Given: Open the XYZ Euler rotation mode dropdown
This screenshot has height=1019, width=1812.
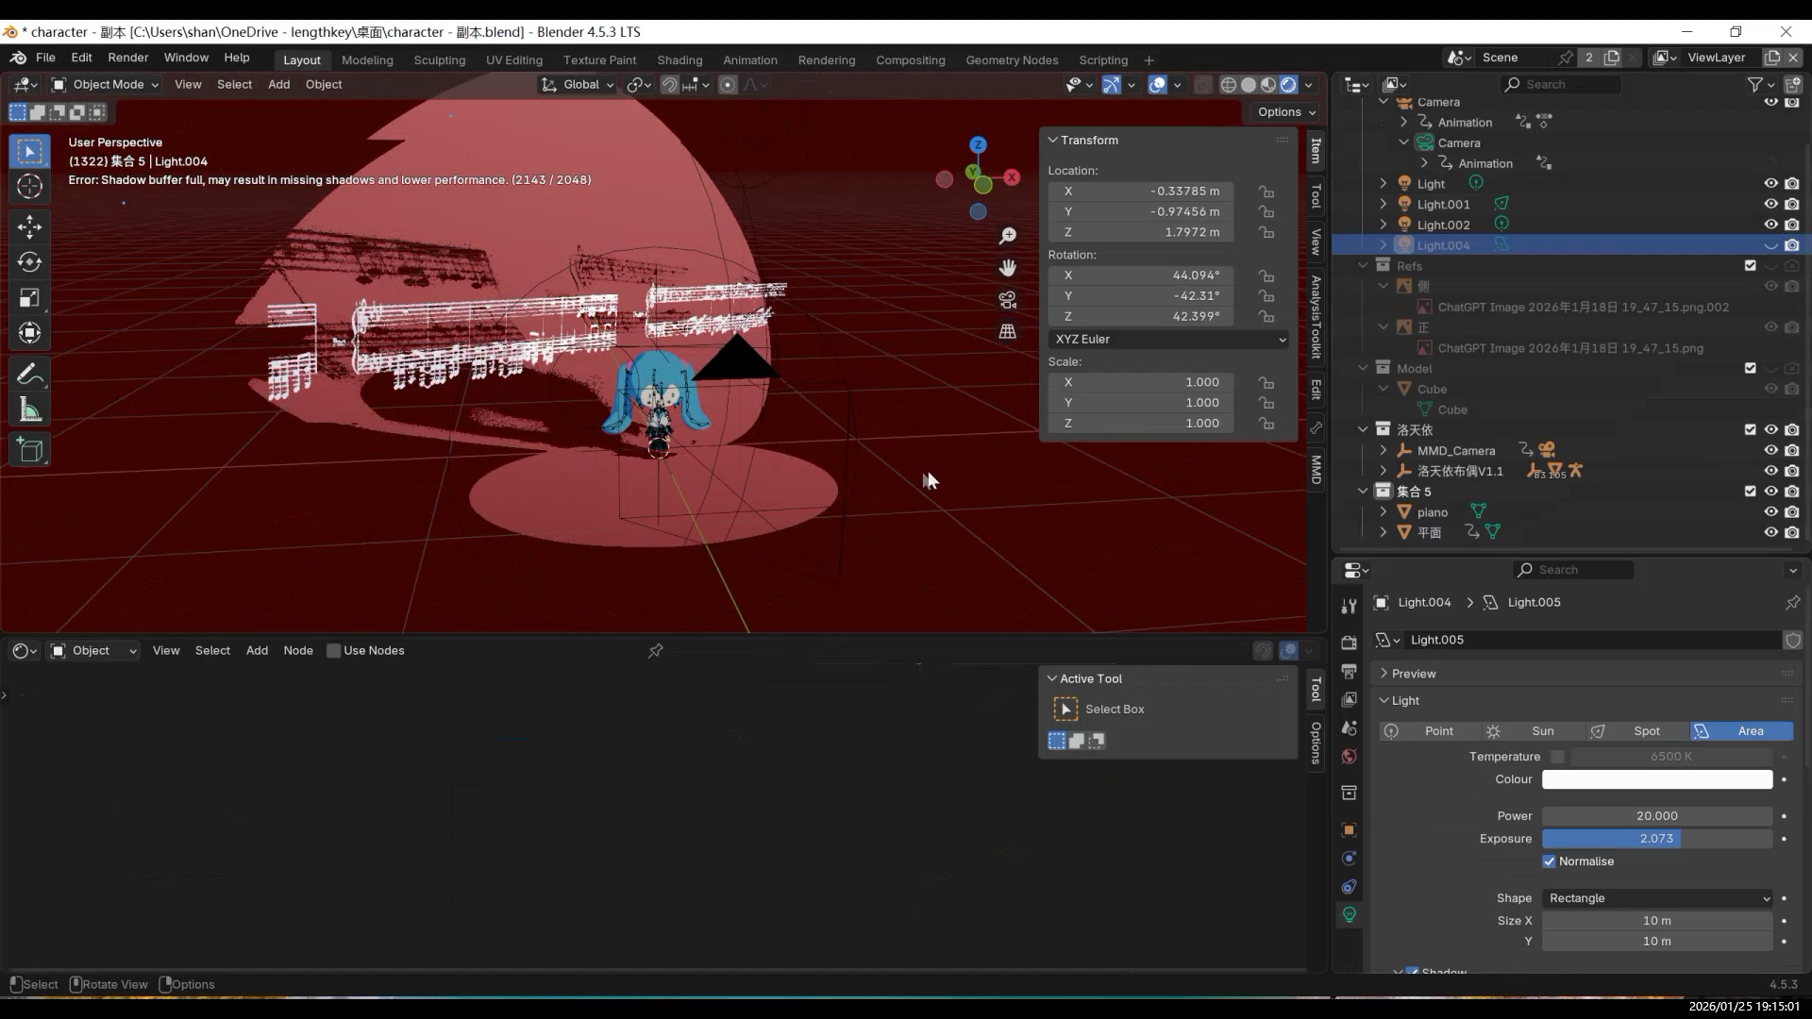Looking at the screenshot, I should [x=1168, y=340].
